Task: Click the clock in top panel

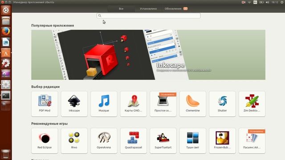Action: click(x=275, y=2)
